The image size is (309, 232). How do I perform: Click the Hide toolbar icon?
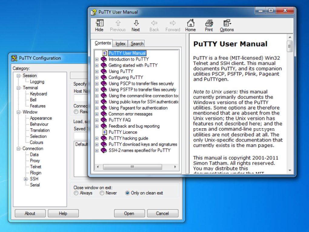[x=99, y=23]
